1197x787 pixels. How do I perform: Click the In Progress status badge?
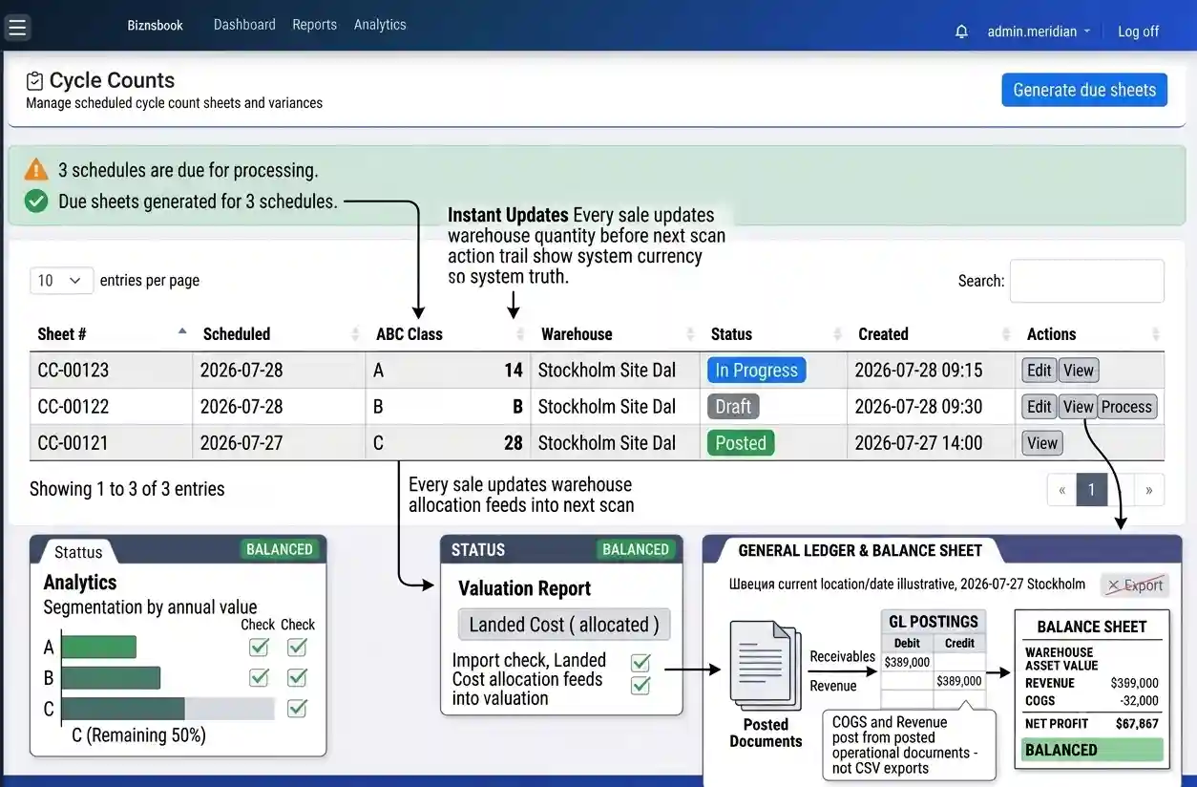(x=756, y=371)
